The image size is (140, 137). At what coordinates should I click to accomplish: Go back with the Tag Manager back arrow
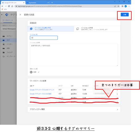point(2,15)
